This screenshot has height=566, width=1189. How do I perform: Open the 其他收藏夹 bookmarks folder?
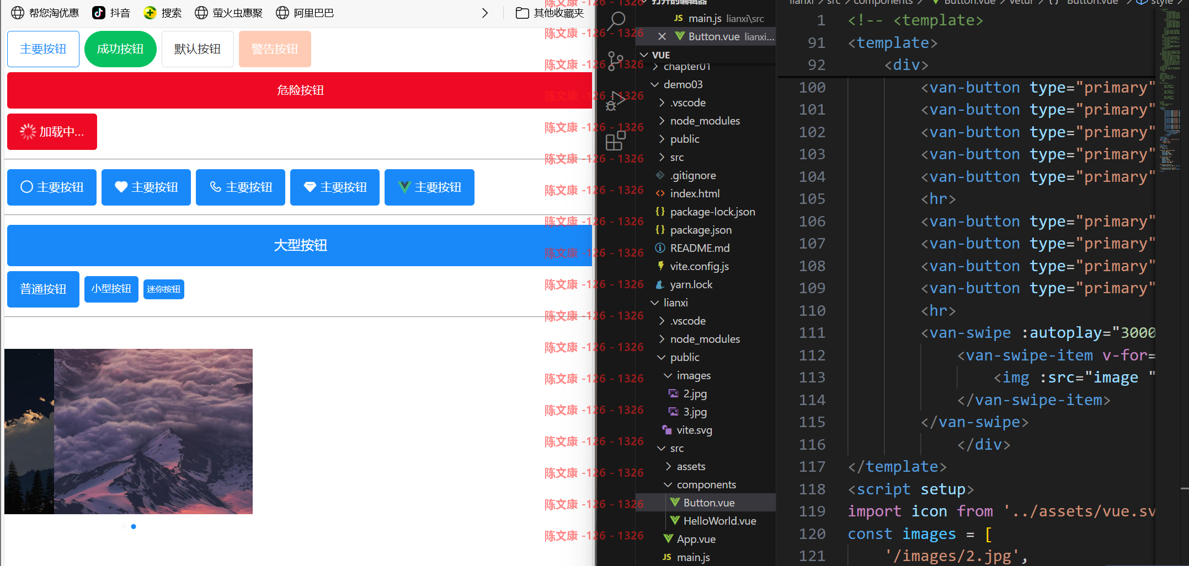coord(550,13)
